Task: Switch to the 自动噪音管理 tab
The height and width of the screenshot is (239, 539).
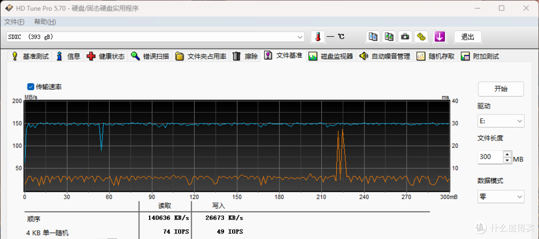Action: [385, 56]
